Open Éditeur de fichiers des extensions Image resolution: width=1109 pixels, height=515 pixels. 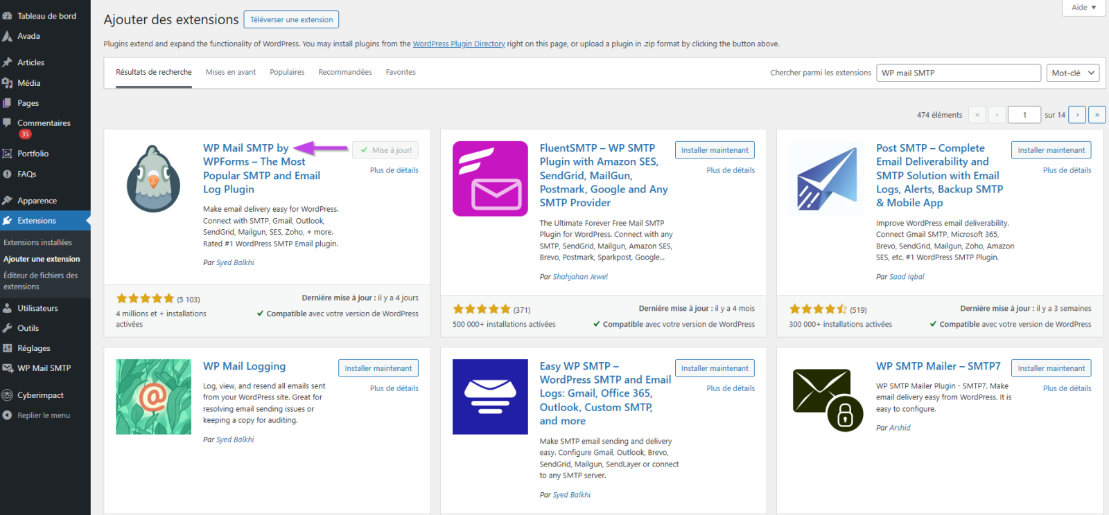coord(40,281)
